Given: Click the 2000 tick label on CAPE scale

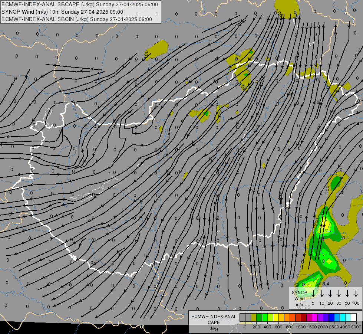Looking at the screenshot, I should click(323, 327).
